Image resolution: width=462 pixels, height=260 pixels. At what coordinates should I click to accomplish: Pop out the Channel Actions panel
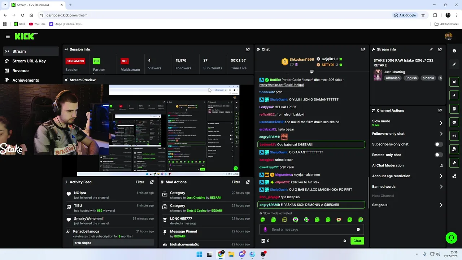click(x=440, y=110)
